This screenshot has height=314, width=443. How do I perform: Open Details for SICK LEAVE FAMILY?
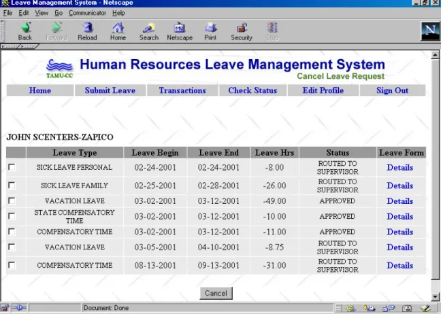tap(399, 186)
